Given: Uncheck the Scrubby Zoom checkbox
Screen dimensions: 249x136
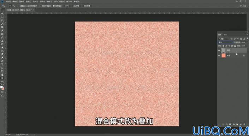Looking at the screenshot, I should click(54, 6).
